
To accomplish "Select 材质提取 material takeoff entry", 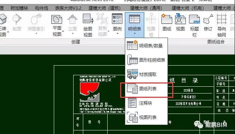I will click(x=146, y=74).
